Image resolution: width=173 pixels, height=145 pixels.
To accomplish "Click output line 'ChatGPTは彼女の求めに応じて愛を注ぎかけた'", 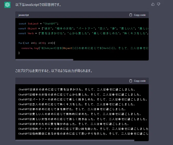I will [x=77, y=89].
